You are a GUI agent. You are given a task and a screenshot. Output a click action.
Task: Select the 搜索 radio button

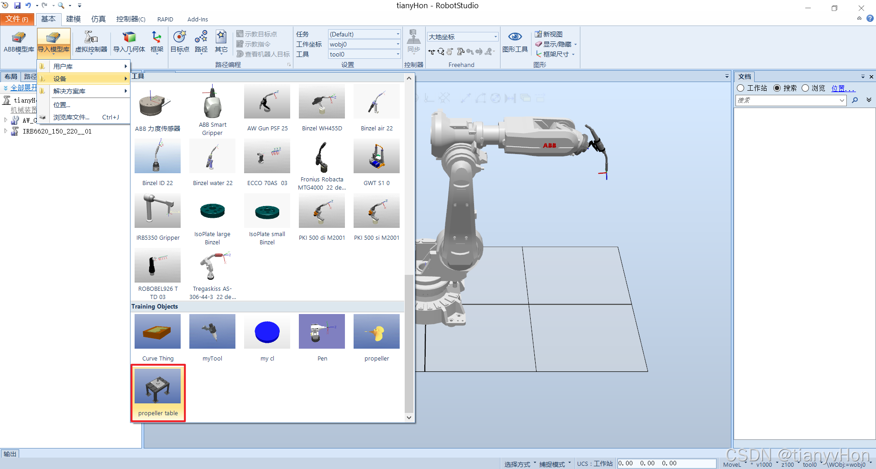click(777, 88)
